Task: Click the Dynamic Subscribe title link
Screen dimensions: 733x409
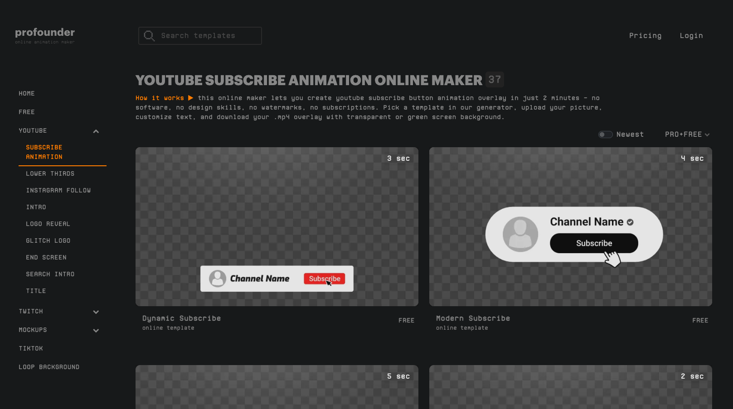Action: click(182, 318)
